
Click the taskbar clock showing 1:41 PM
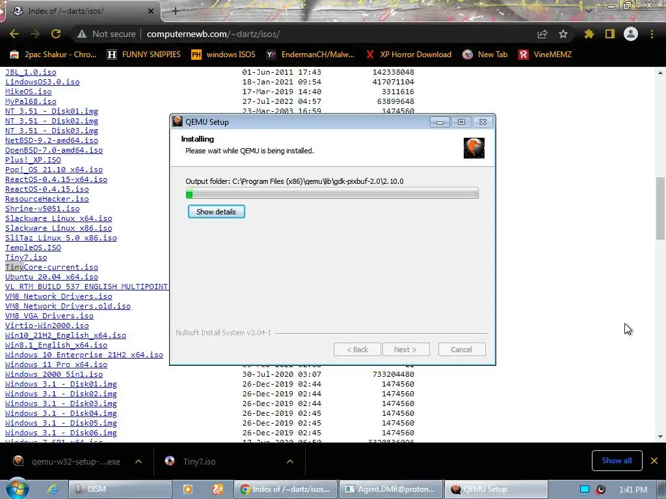633,490
